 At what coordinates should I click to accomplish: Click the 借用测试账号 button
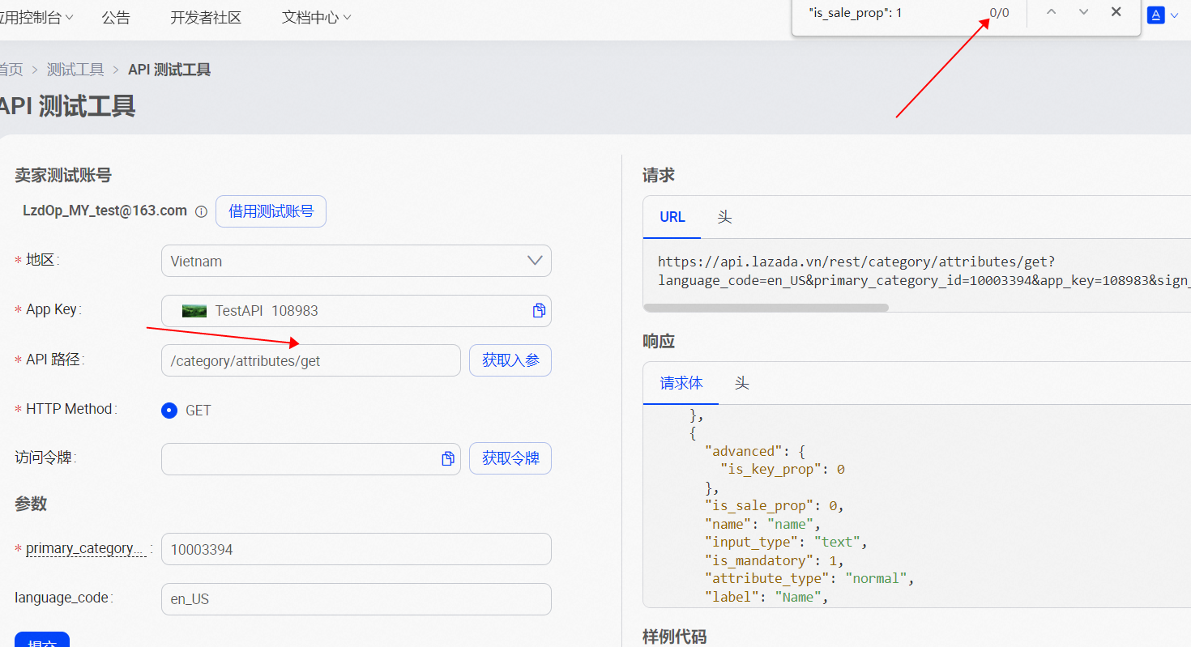[x=271, y=211]
